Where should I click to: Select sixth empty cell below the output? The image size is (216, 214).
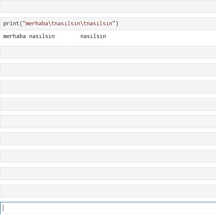point(108,139)
